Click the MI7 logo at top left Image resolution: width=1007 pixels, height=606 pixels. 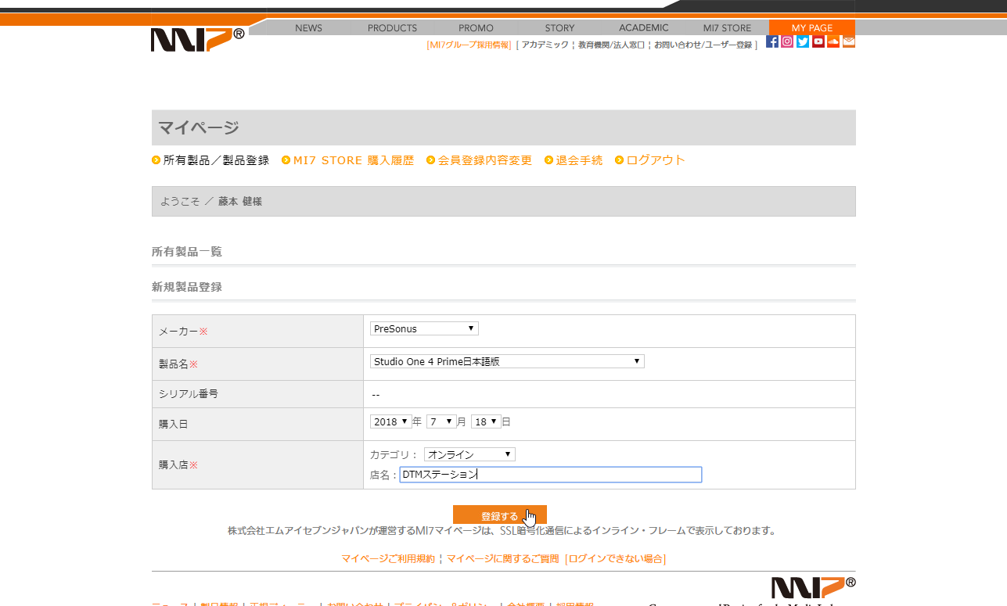pyautogui.click(x=197, y=39)
